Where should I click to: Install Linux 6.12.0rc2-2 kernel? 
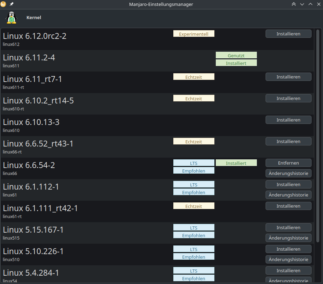[x=289, y=34]
